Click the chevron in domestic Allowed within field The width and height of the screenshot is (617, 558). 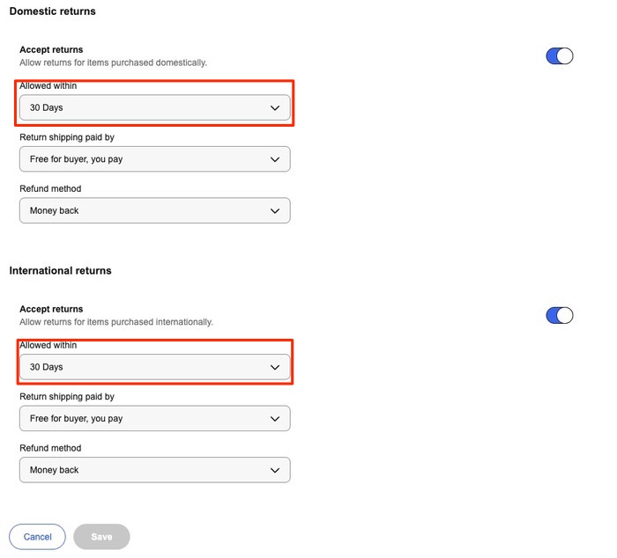click(275, 108)
